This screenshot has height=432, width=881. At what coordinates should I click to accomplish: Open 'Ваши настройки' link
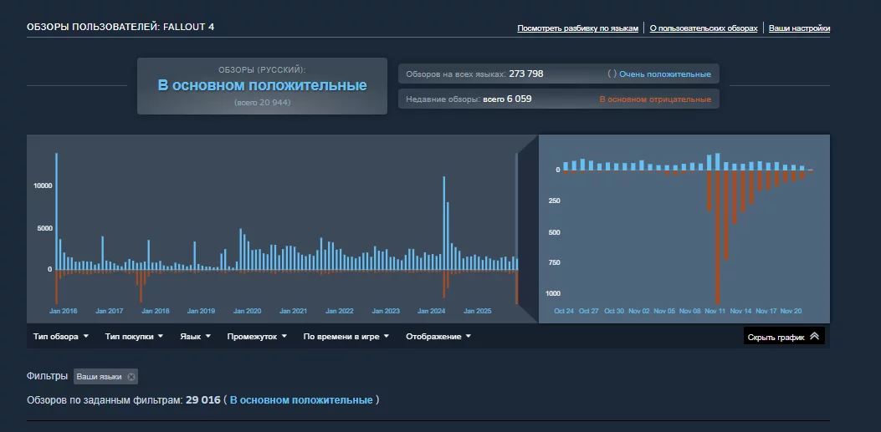(799, 28)
